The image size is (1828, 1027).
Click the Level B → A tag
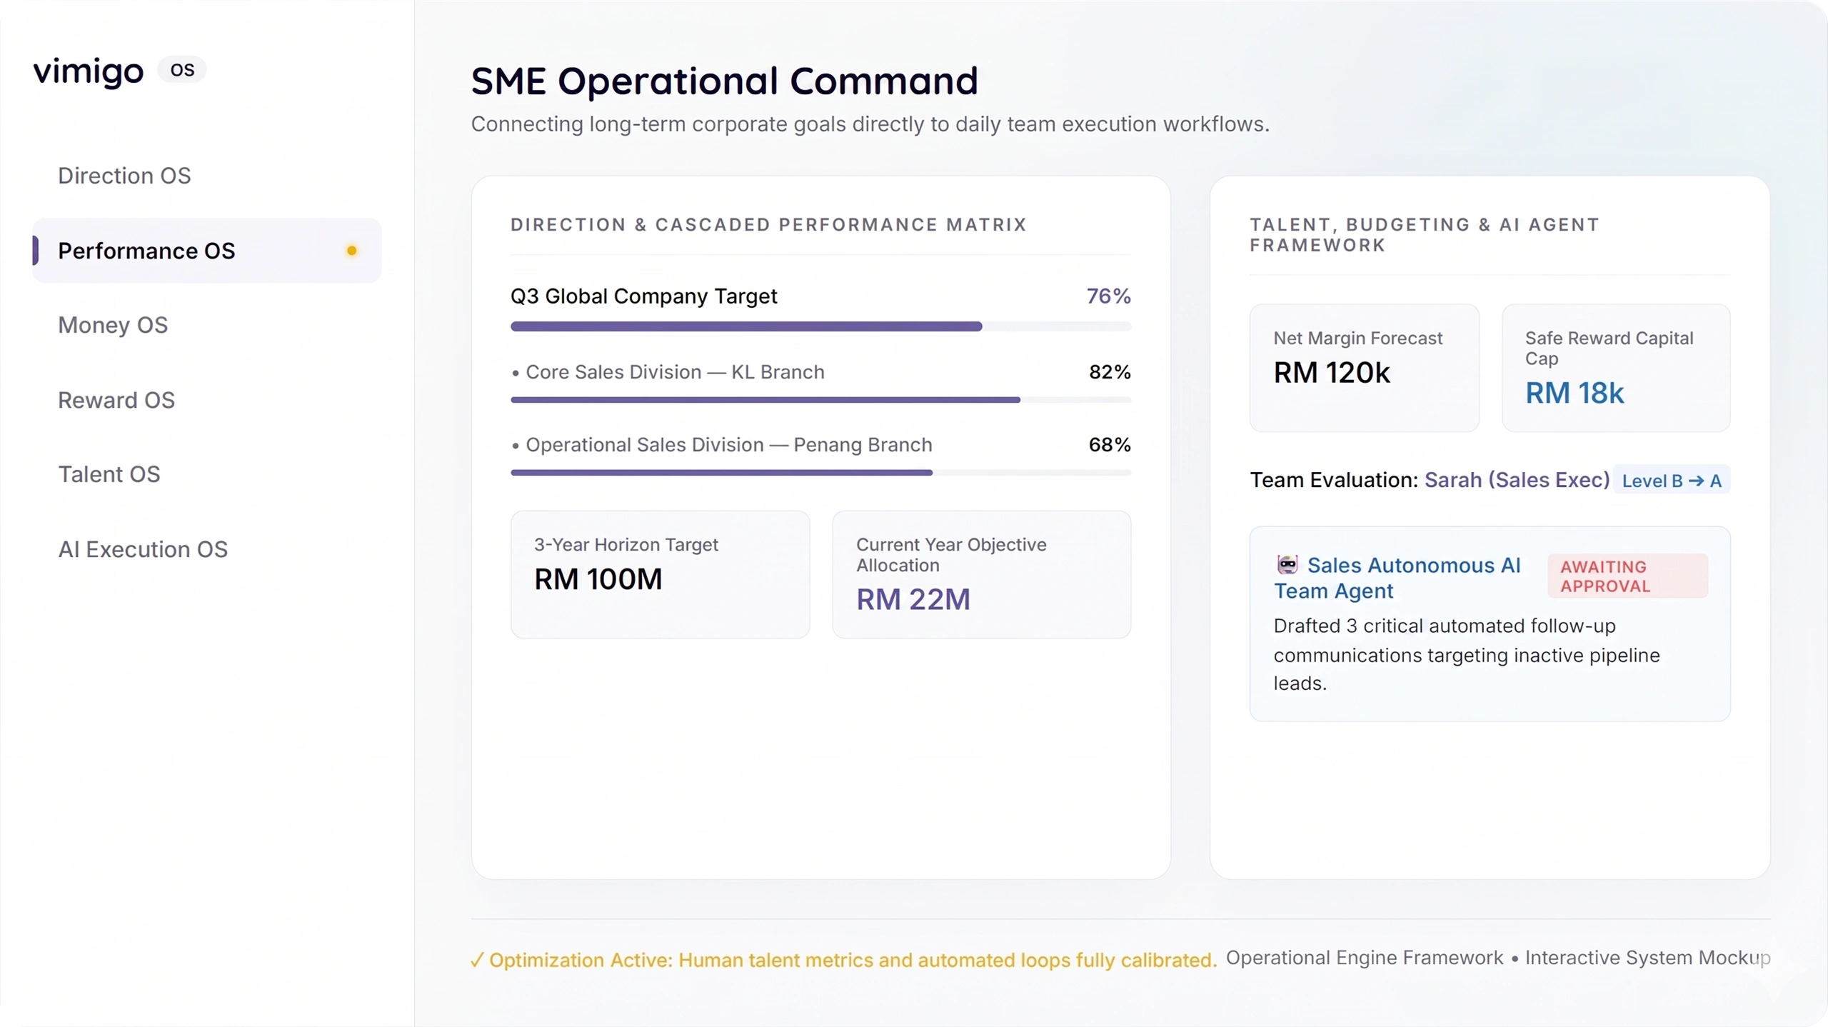[1672, 481]
